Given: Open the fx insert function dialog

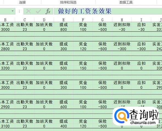Looking at the screenshot, I should pyautogui.click(x=48, y=11).
